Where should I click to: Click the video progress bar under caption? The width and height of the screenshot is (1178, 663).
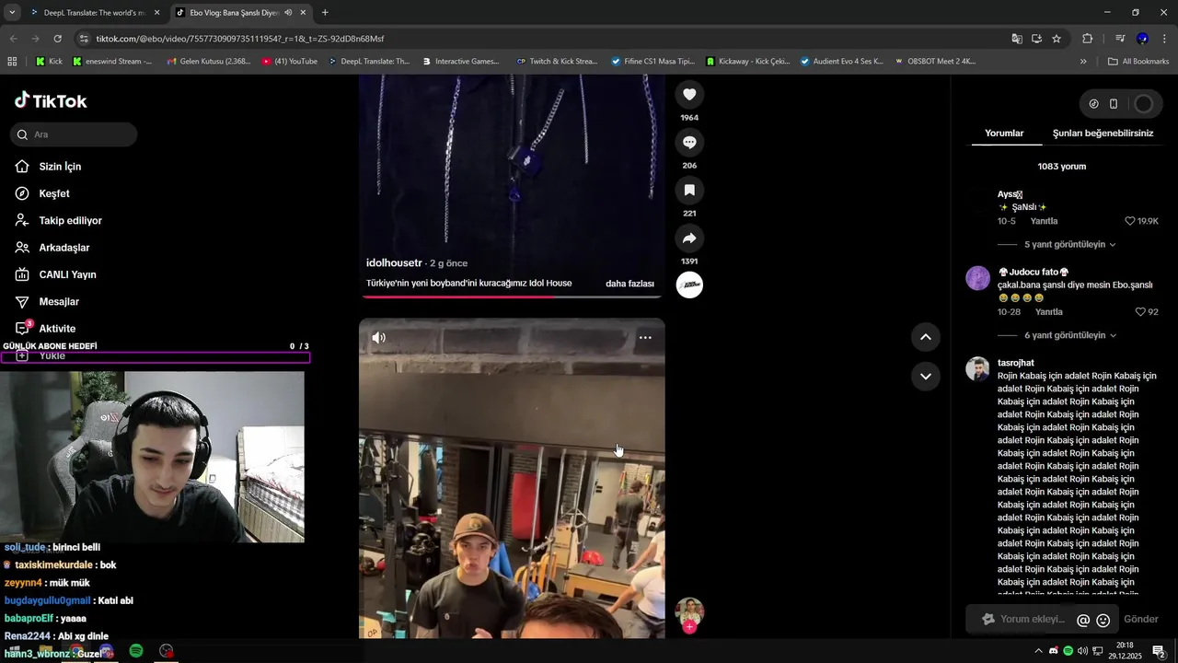(511, 297)
